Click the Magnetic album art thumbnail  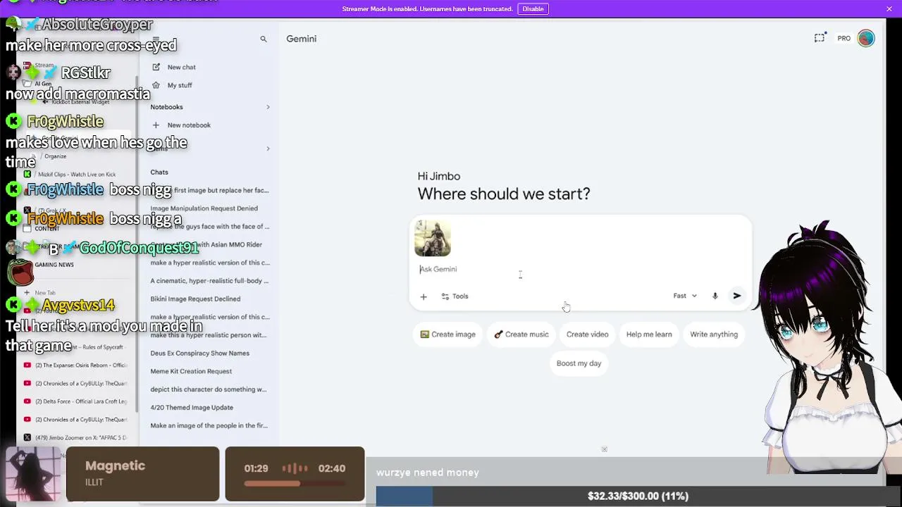[33, 474]
